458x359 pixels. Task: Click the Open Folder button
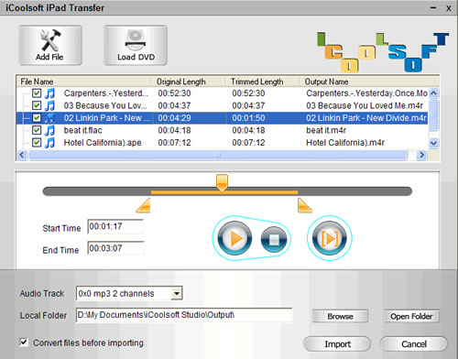point(411,316)
